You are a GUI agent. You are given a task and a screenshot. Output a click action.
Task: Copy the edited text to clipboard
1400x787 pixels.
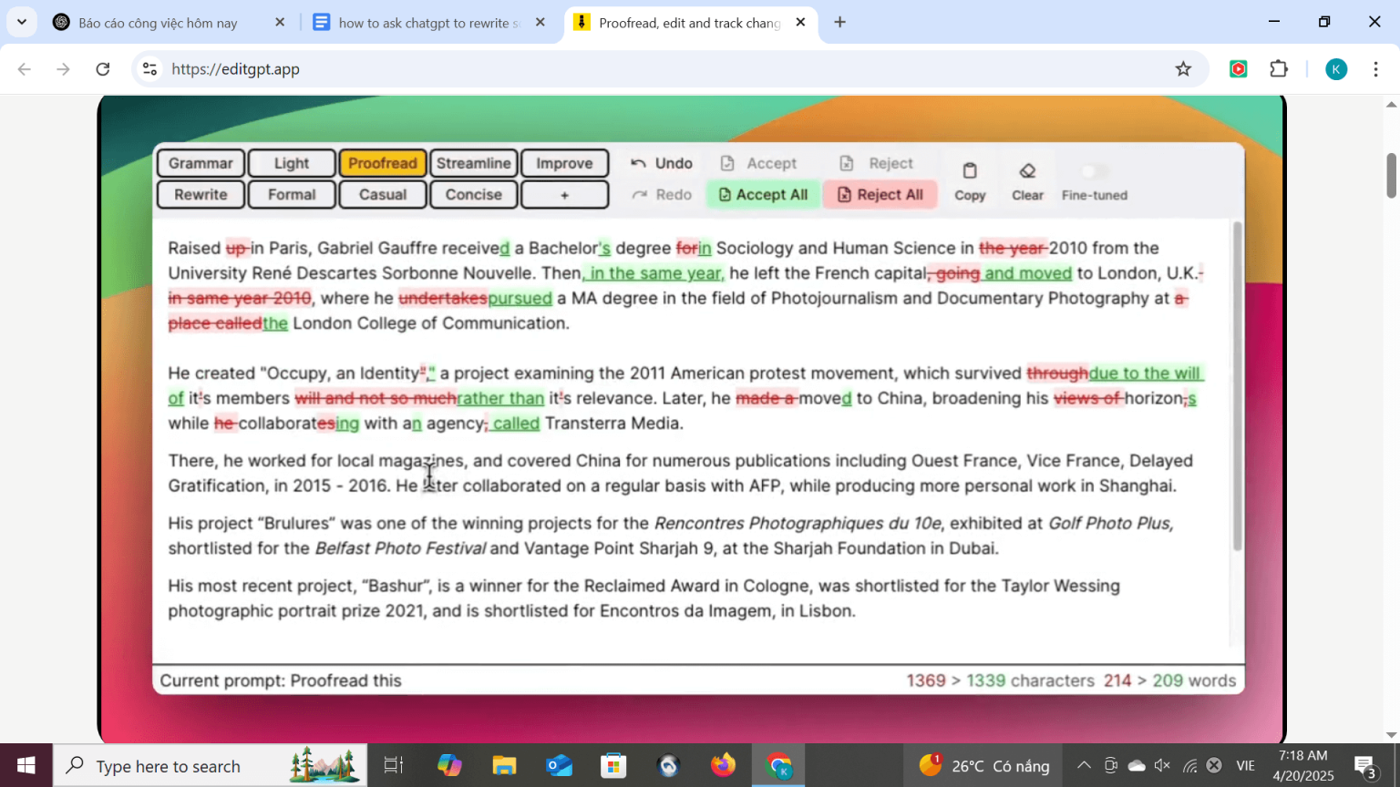969,179
